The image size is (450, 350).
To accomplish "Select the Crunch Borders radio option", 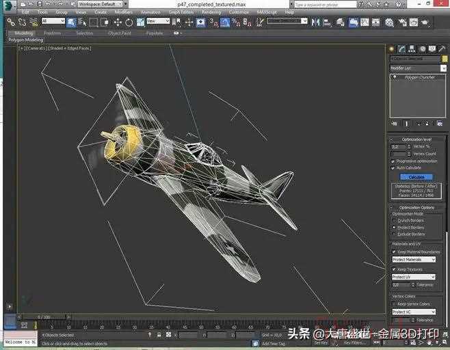I will coord(394,221).
